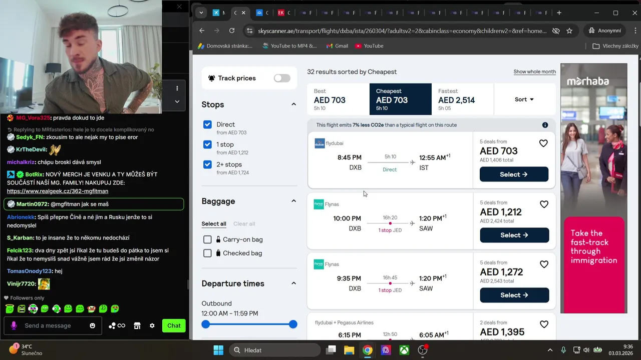
Task: Open the marhaba fast-track advertisement
Action: pos(593,188)
